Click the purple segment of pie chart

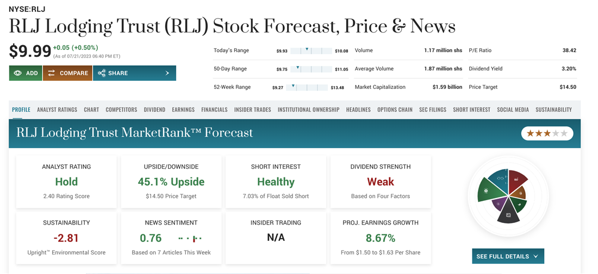coord(499,203)
